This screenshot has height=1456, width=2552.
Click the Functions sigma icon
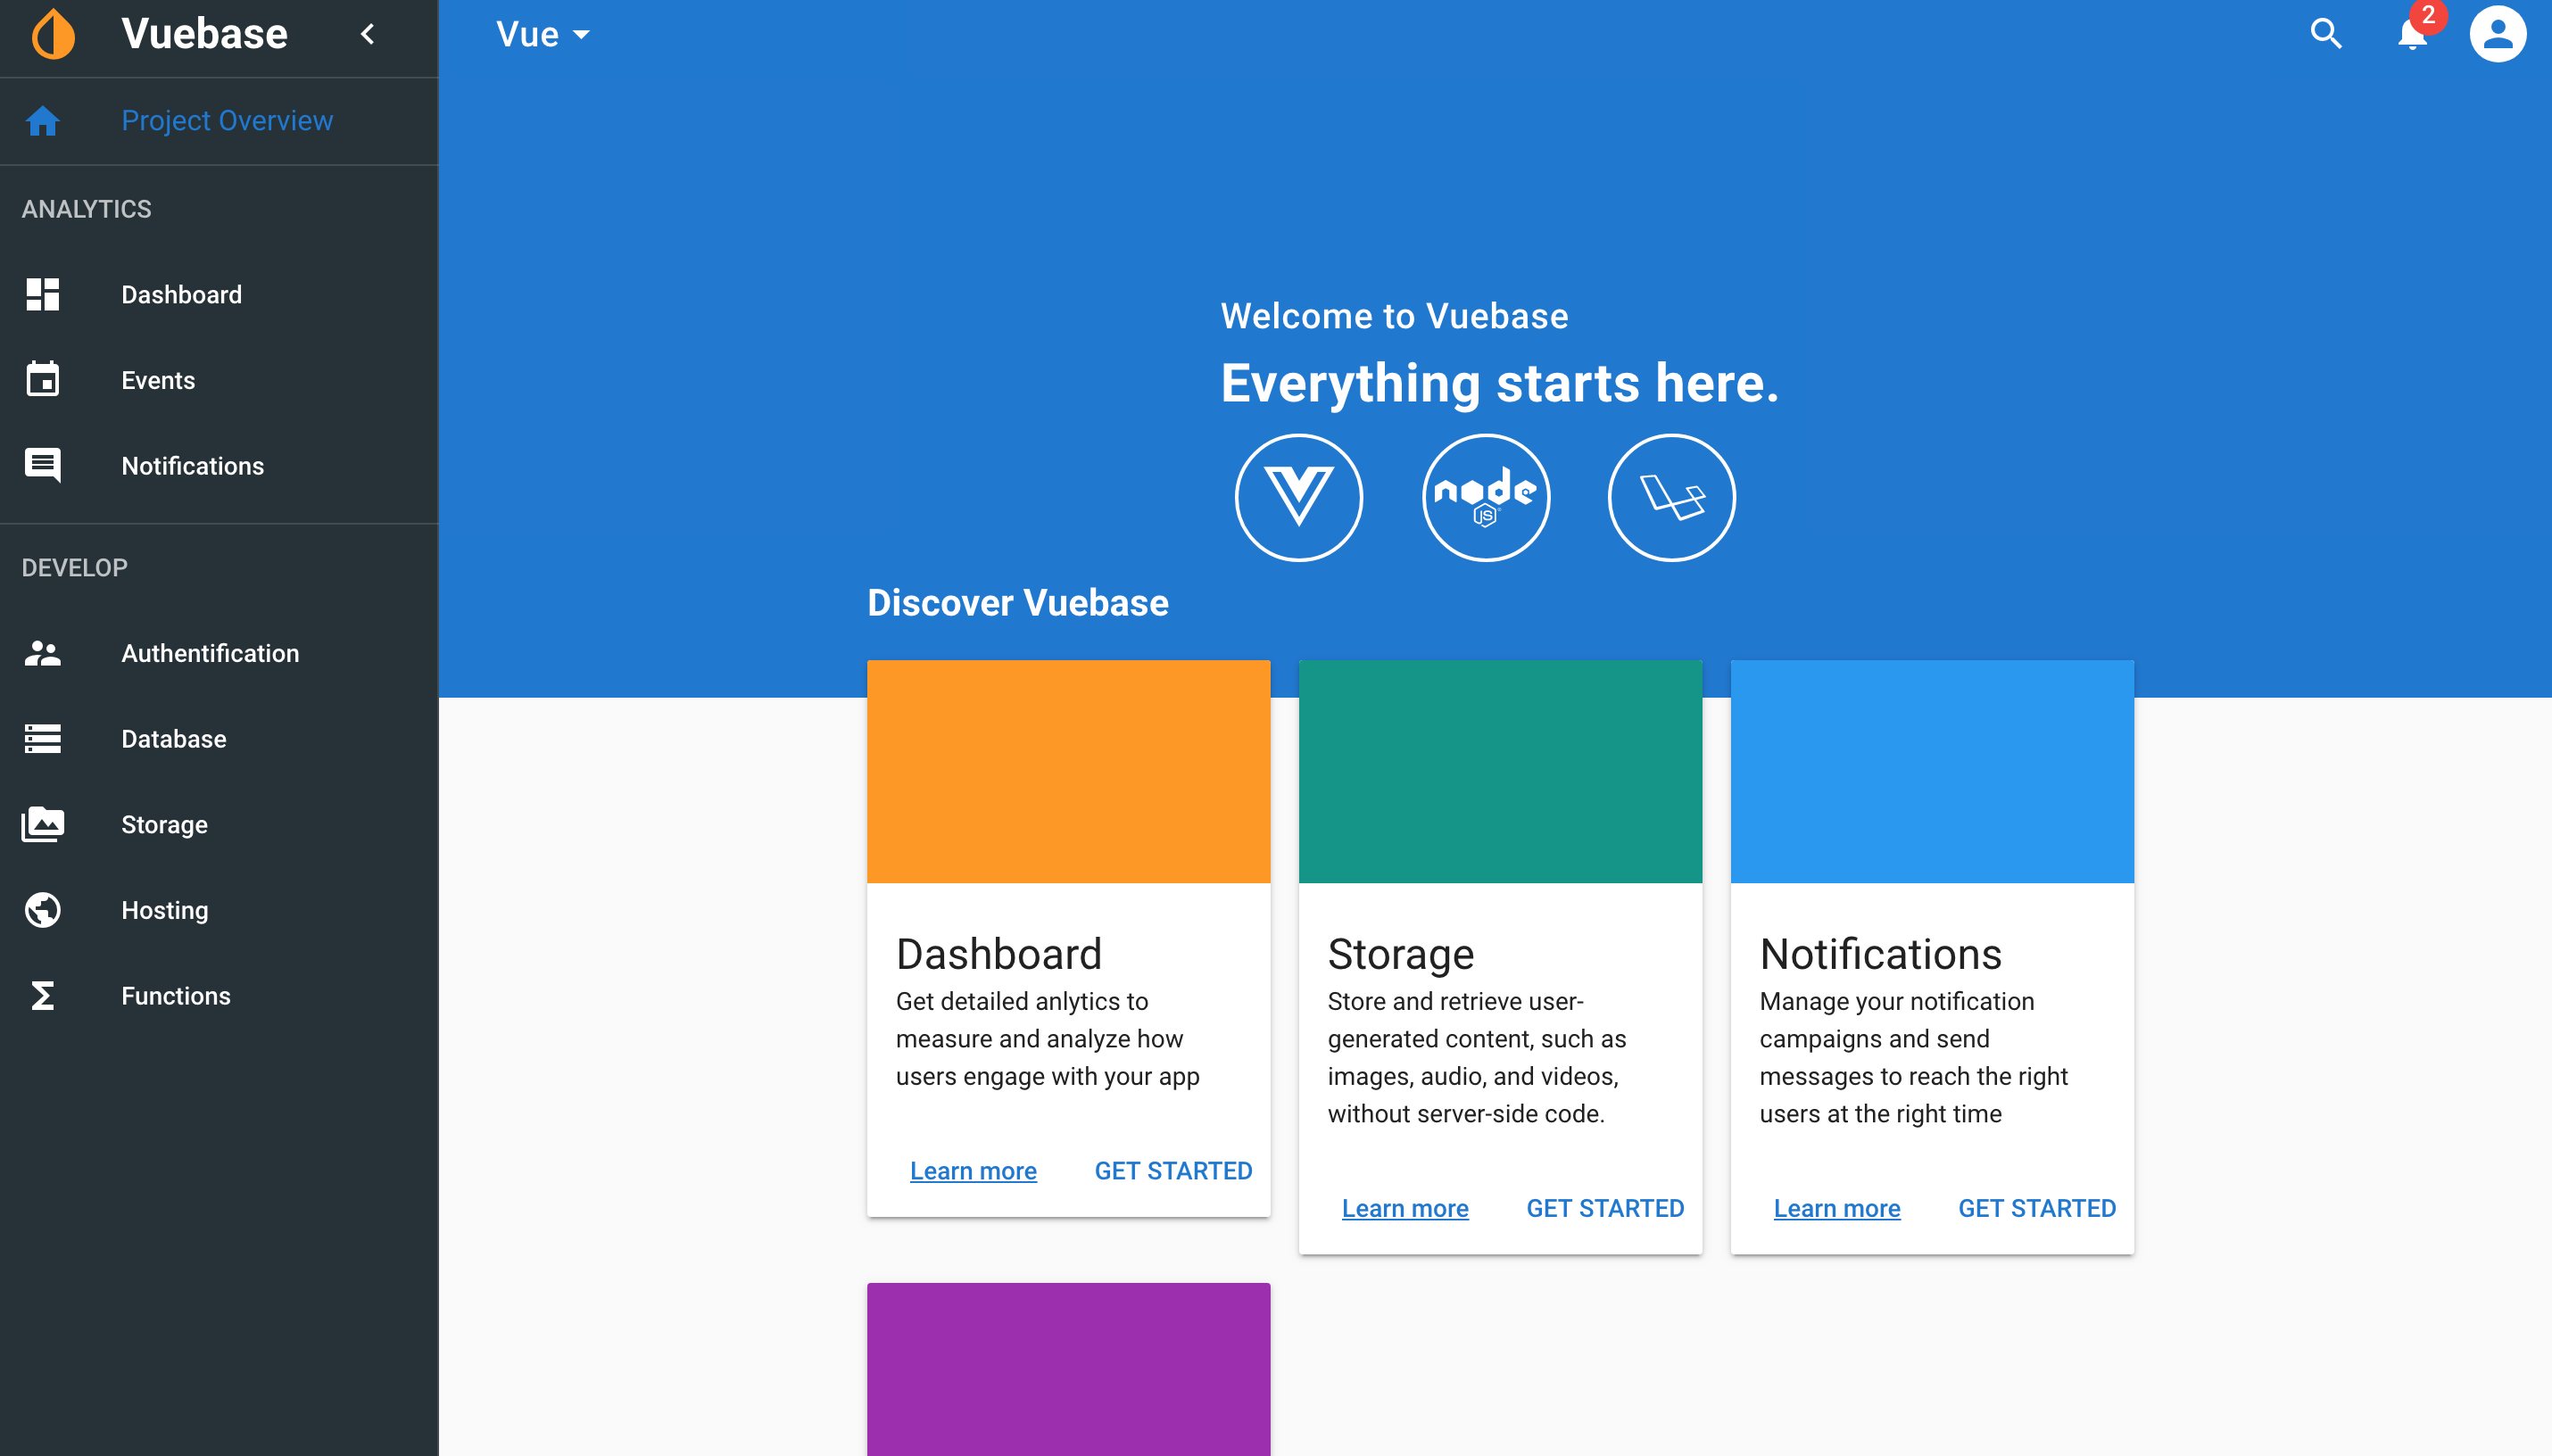click(43, 996)
